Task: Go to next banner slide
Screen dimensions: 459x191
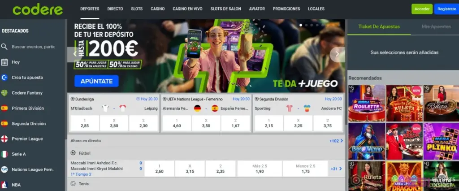Action: 337,54
